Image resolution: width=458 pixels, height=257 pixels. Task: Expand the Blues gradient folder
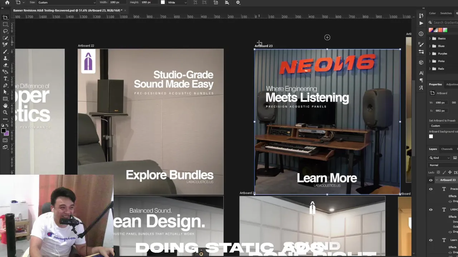430,46
